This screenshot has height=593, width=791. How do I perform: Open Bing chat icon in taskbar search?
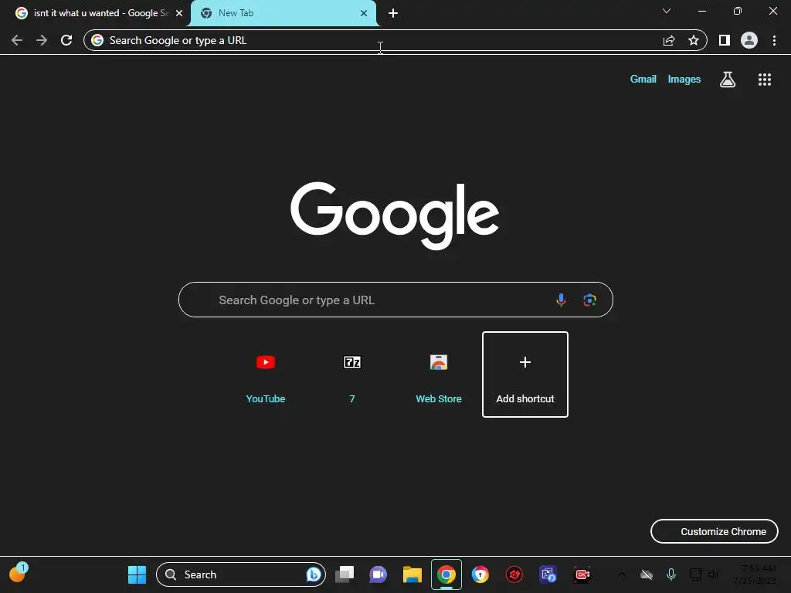click(314, 574)
